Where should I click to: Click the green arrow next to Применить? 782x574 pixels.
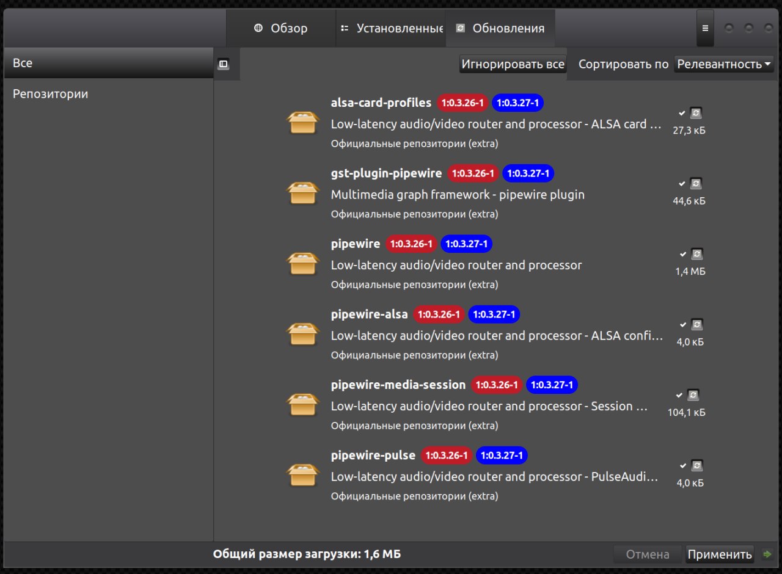[x=767, y=554]
